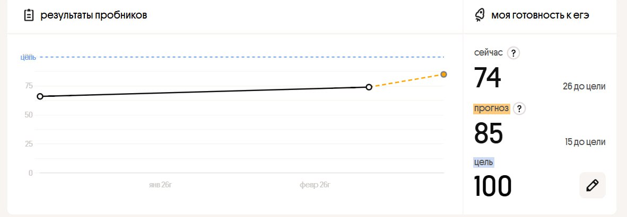Select the second hollow point on the chart
This screenshot has height=217, width=627.
pyautogui.click(x=369, y=87)
